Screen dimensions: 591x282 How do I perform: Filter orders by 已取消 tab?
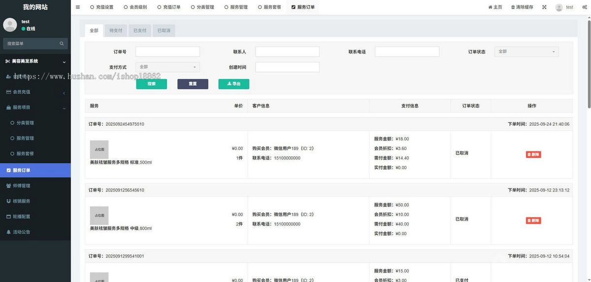coord(164,31)
